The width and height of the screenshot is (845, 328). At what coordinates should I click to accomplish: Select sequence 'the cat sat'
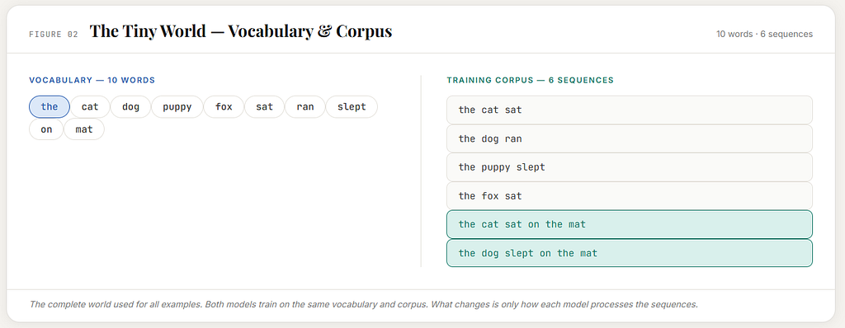(x=630, y=110)
